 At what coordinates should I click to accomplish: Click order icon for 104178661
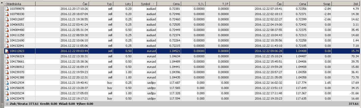7,62
